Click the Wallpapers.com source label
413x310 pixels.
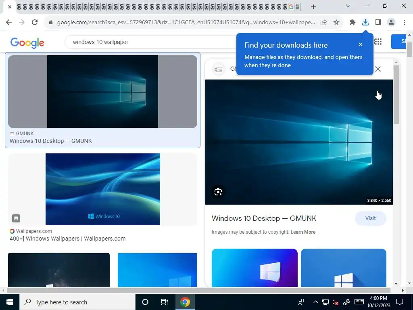(34, 231)
